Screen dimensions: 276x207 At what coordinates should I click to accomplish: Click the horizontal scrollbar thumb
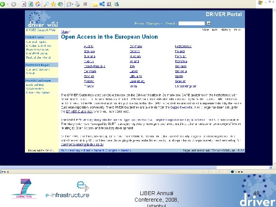[109, 168]
